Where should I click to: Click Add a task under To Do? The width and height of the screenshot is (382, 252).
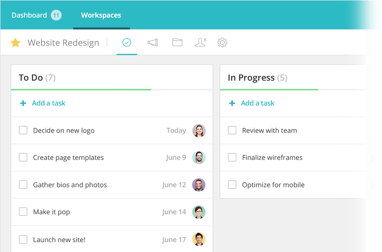click(49, 103)
